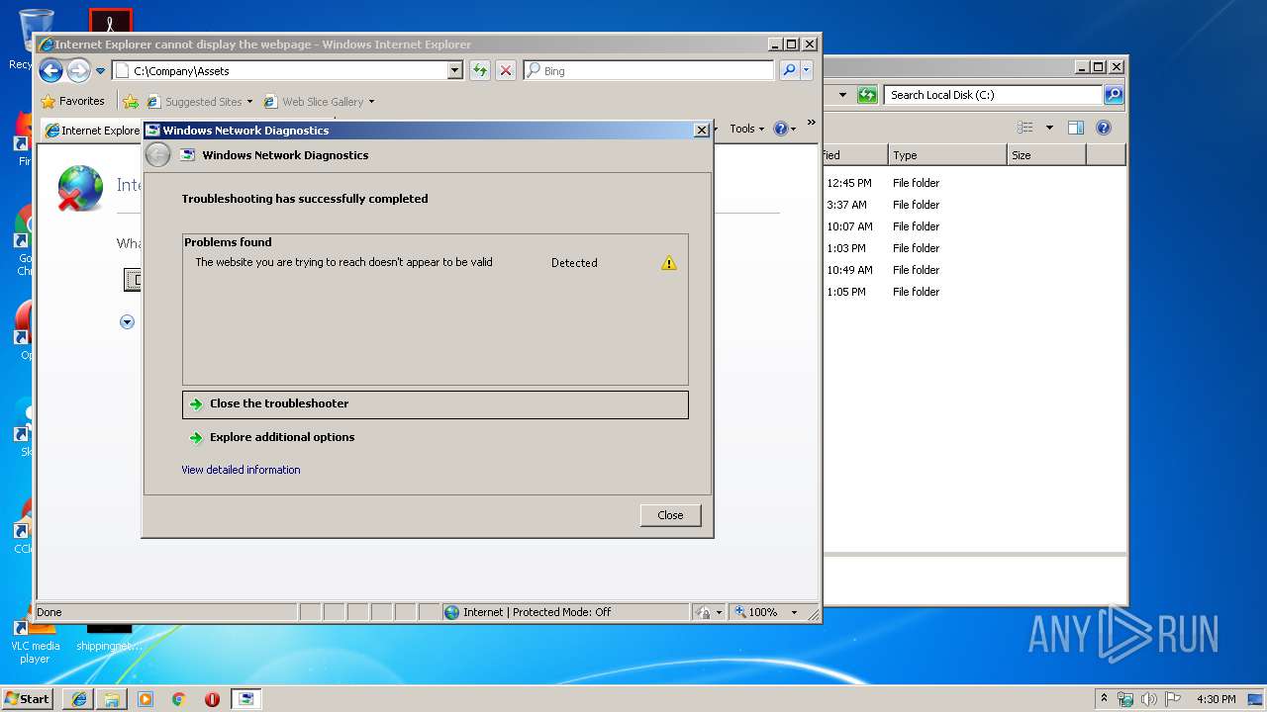
Task: Click the Explorer green refresh arrows button
Action: [x=867, y=95]
